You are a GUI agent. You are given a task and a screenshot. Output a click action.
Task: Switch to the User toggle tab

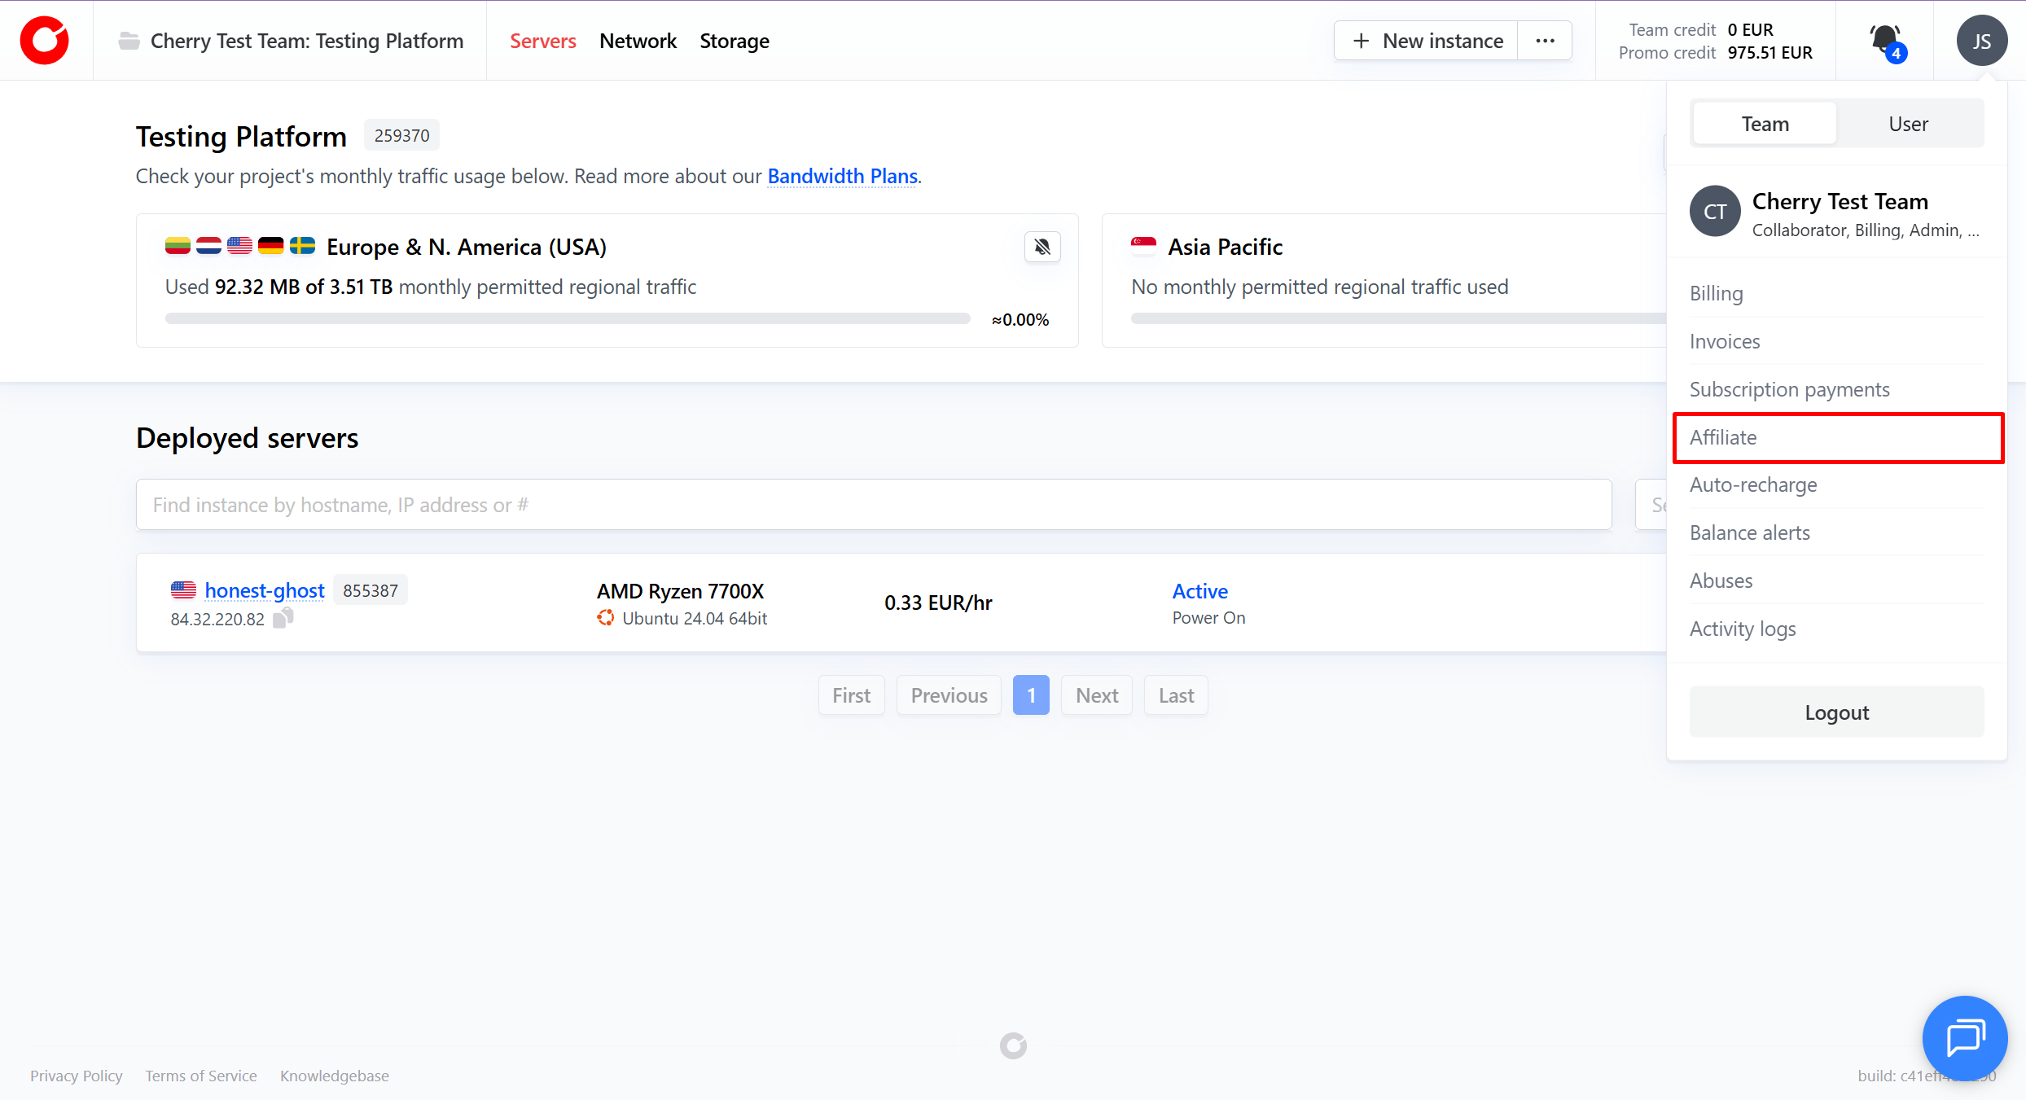click(x=1908, y=124)
